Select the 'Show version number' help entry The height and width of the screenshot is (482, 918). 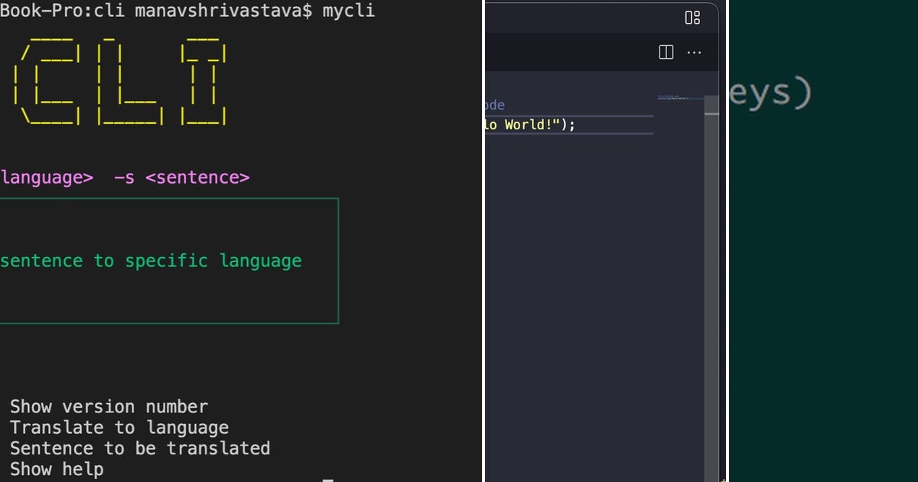click(107, 406)
